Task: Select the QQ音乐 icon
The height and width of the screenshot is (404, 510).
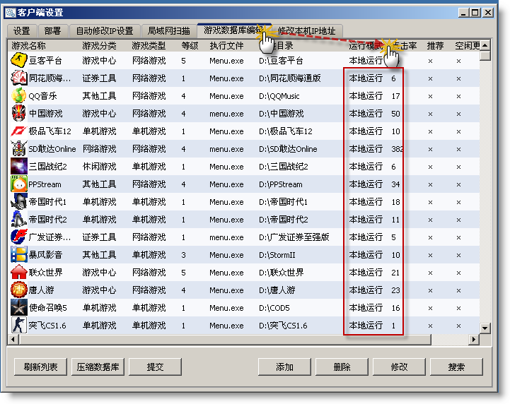Action: (18, 96)
